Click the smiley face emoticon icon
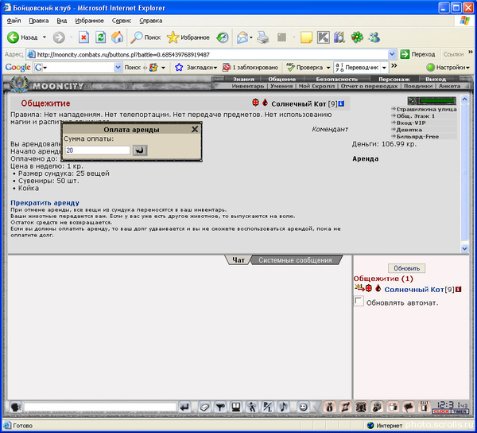The height and width of the screenshot is (433, 477). (x=303, y=407)
